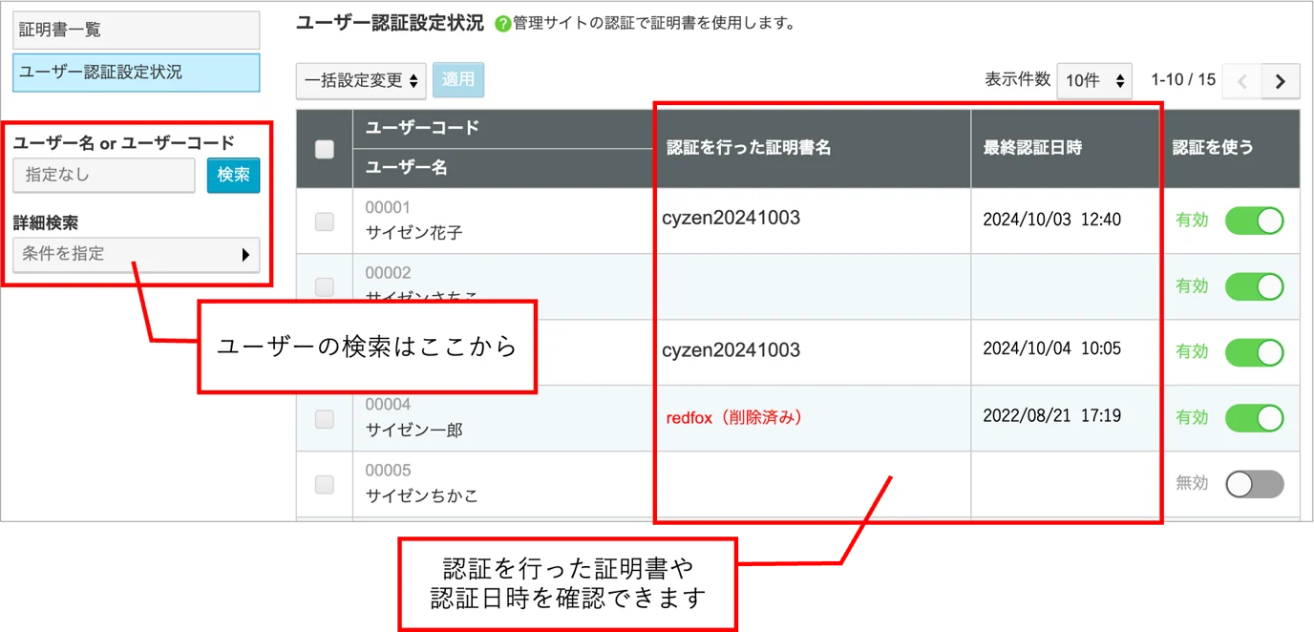Check the checkbox for user 00005
1314x632 pixels.
tap(325, 485)
